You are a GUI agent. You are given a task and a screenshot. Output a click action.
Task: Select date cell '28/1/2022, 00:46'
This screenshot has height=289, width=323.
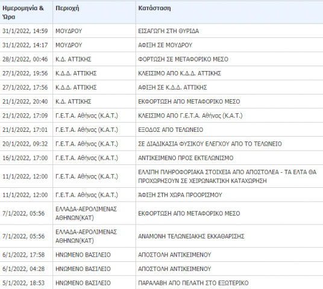pos(25,59)
